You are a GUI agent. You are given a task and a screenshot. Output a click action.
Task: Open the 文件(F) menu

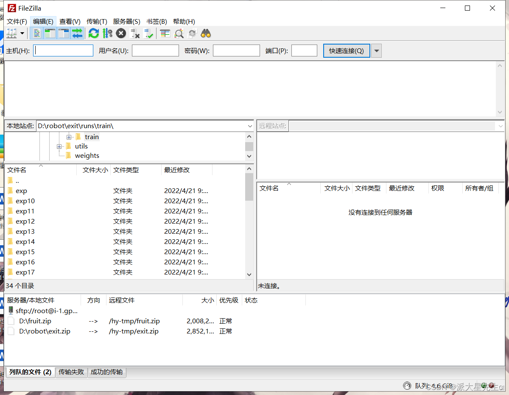click(x=17, y=21)
